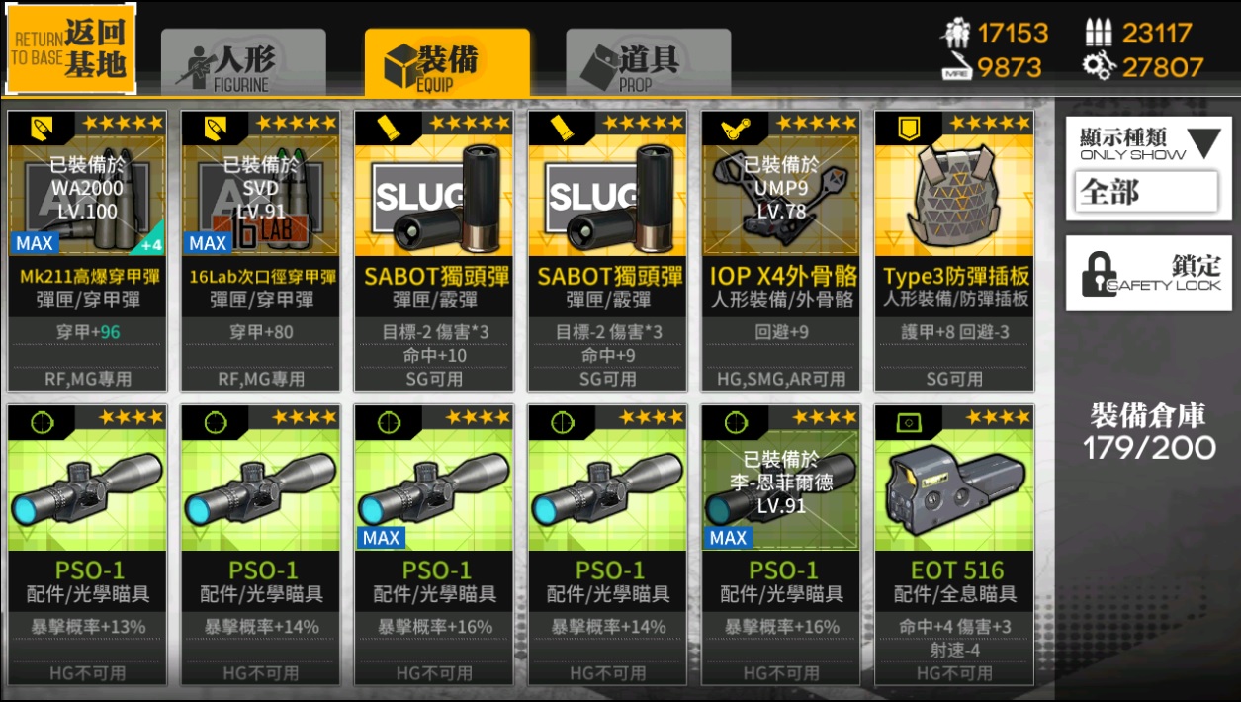The height and width of the screenshot is (702, 1241).
Task: Click the ammunition resource icon showing 23117
Action: pyautogui.click(x=1099, y=33)
